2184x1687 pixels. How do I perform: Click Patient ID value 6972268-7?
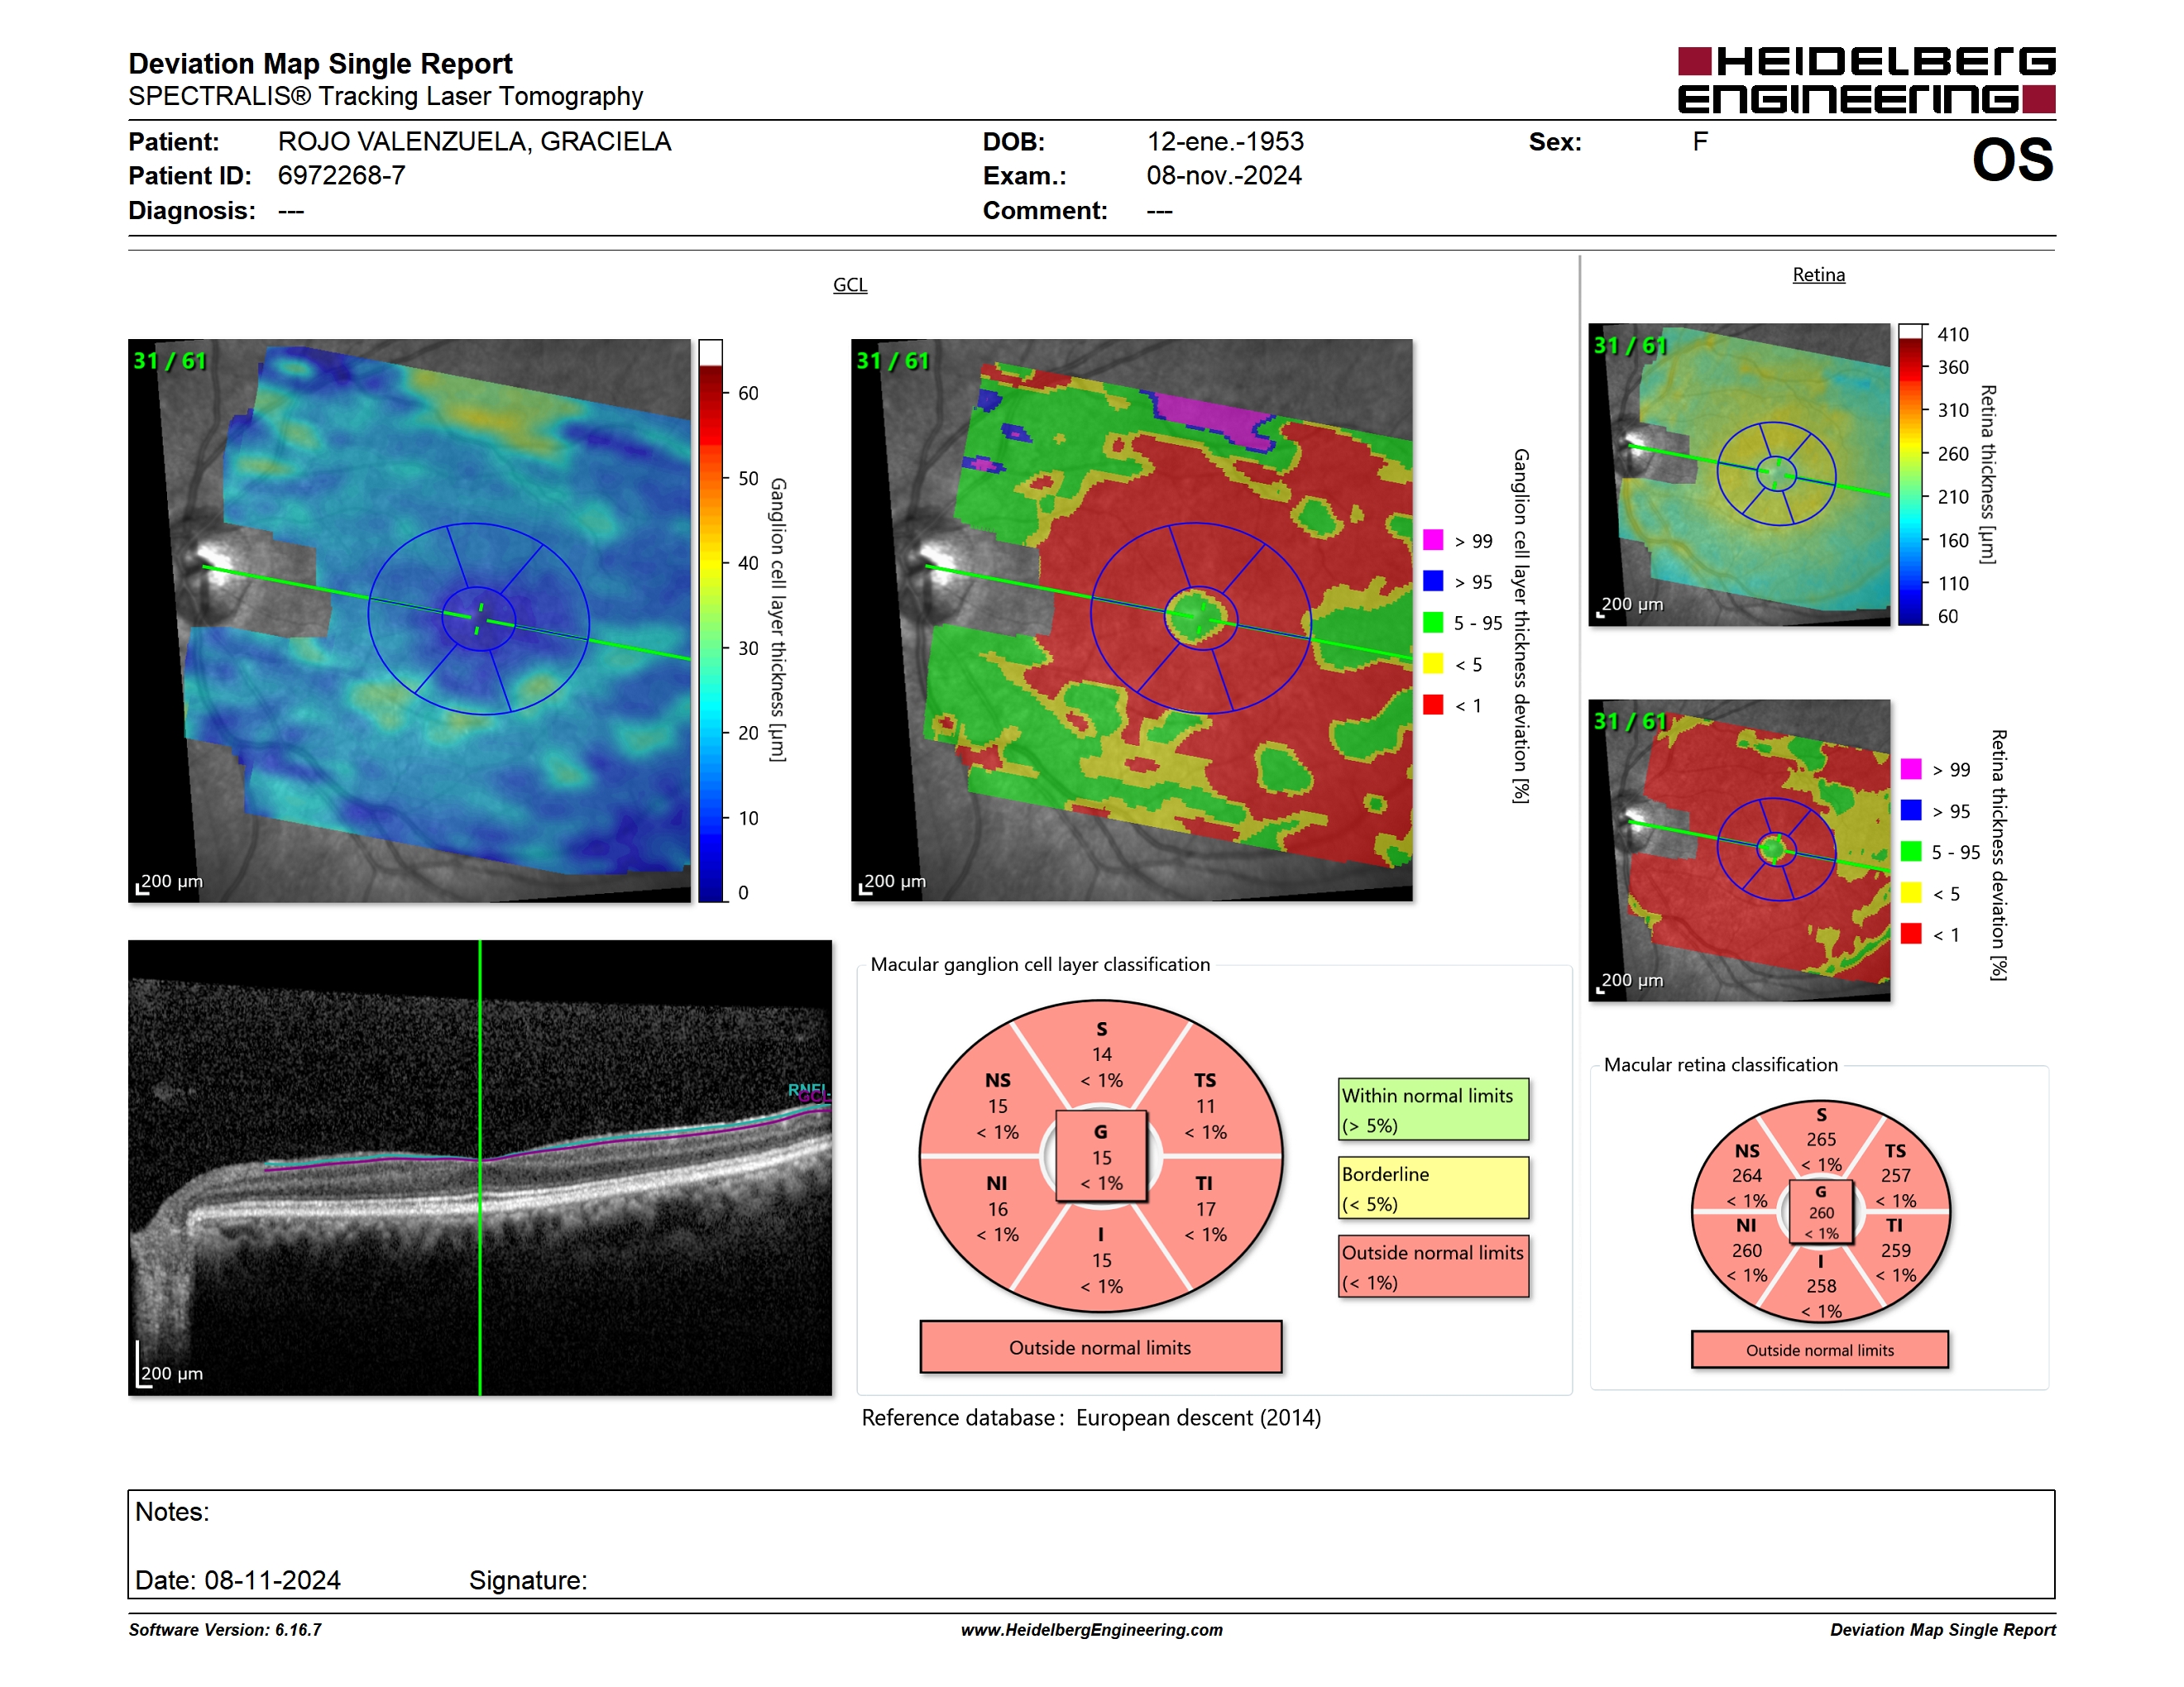341,176
